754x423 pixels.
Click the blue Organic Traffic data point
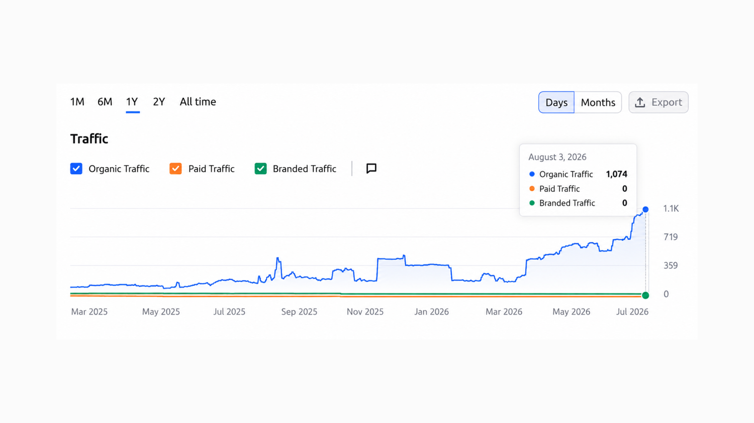[x=645, y=209]
